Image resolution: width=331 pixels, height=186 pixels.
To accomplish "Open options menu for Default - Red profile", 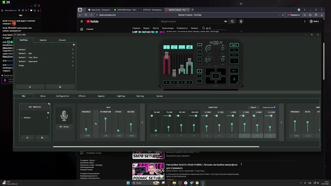I will (73, 53).
